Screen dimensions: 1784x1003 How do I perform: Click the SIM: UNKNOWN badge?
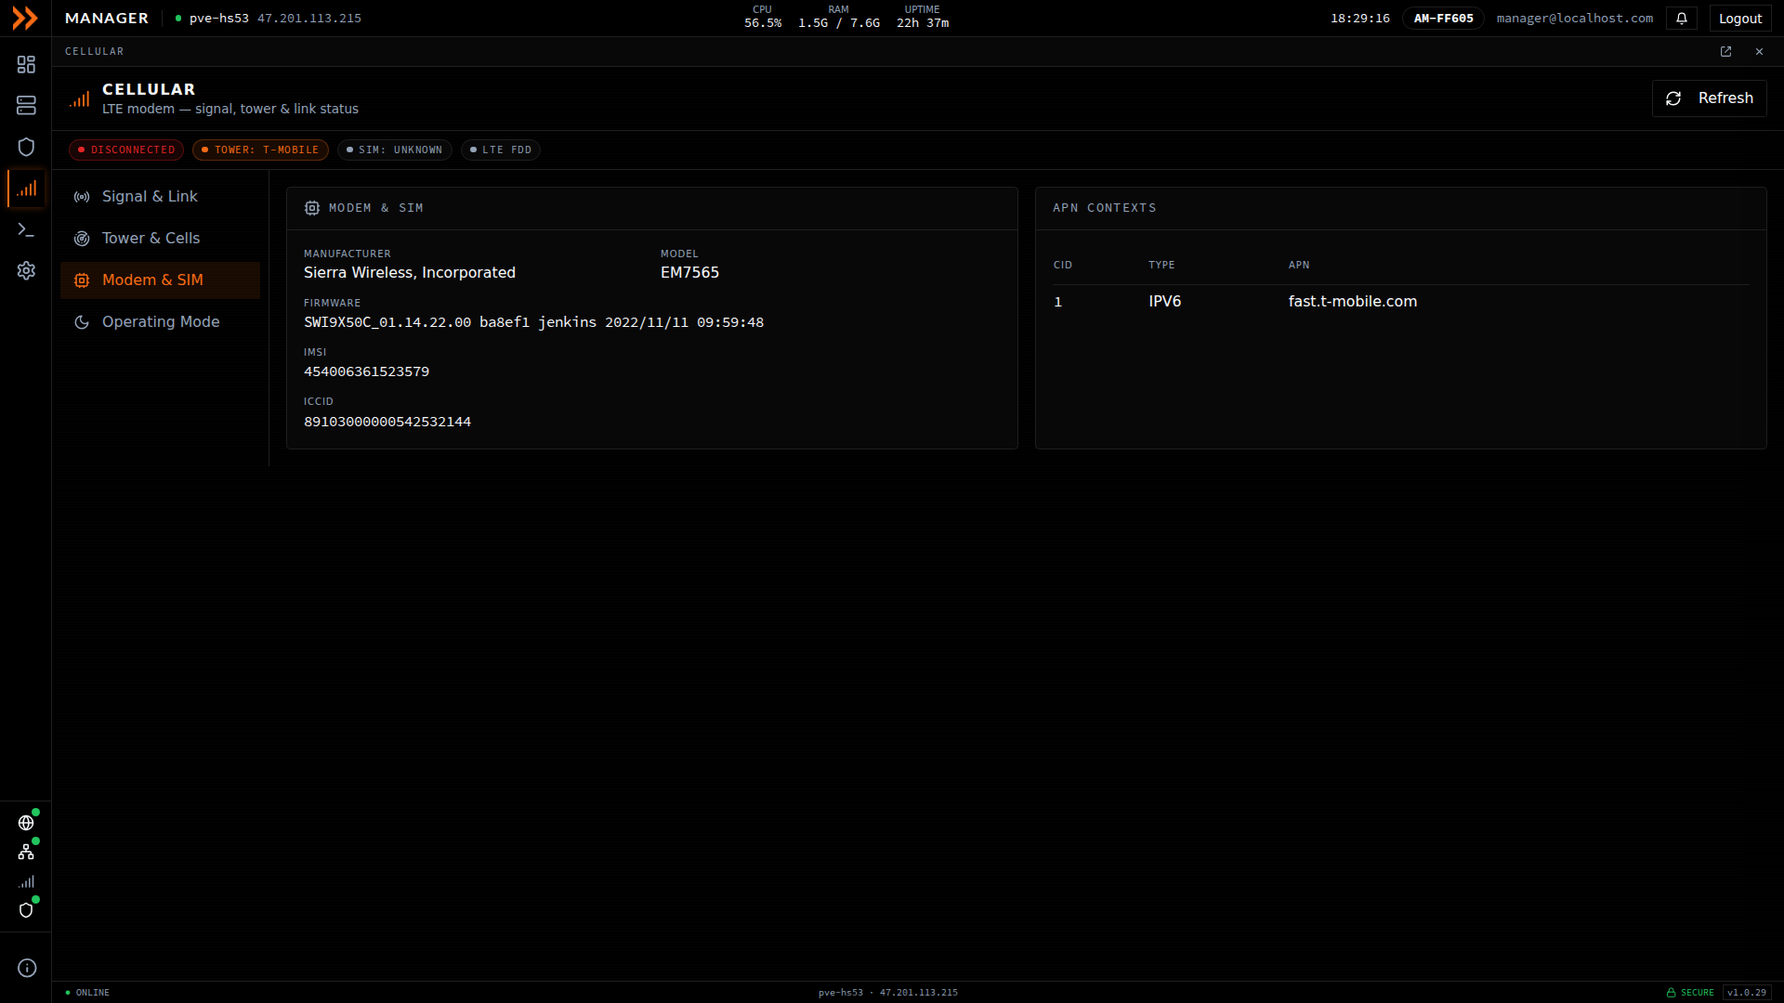tap(394, 150)
